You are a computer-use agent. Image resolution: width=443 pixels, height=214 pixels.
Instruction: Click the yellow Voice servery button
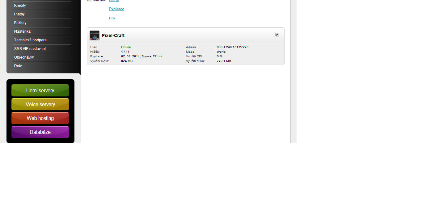tap(40, 104)
